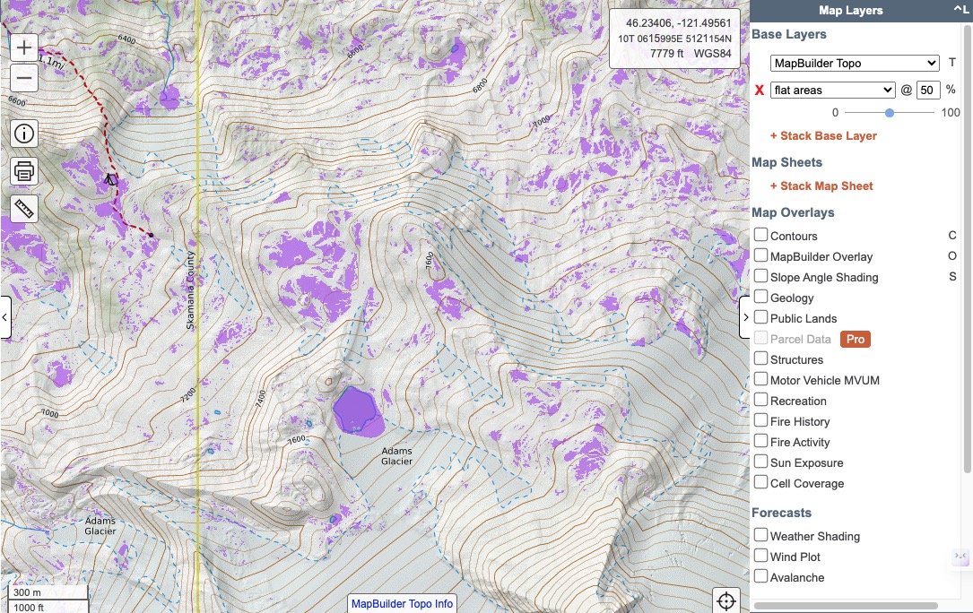Click the Map Sheets section heading
Viewport: 973px width, 613px height.
[786, 162]
